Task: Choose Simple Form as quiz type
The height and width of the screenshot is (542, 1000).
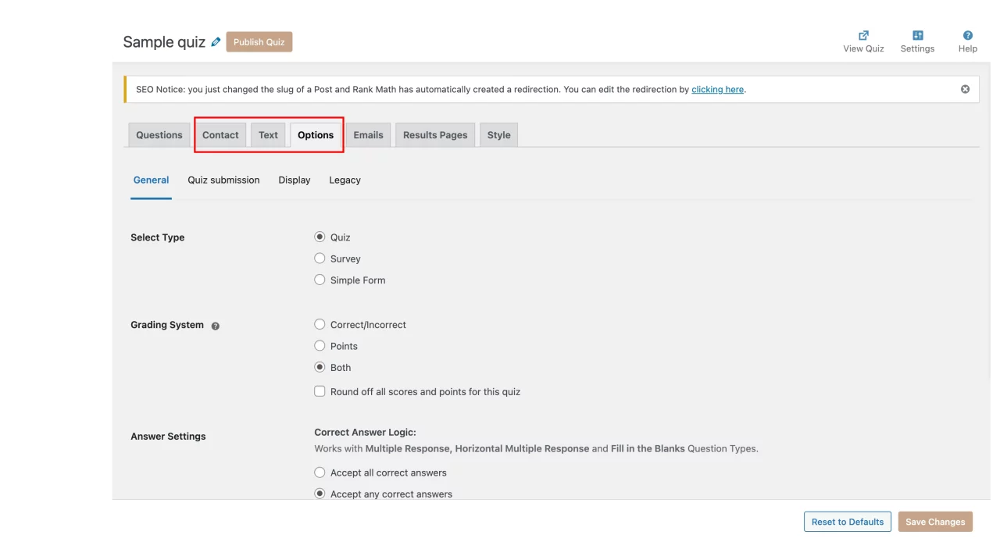Action: click(x=320, y=280)
